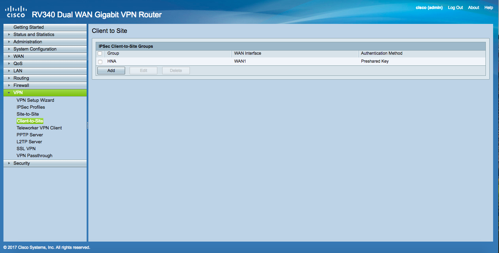
Task: Click cisco (admin) user label
Action: pyautogui.click(x=429, y=8)
